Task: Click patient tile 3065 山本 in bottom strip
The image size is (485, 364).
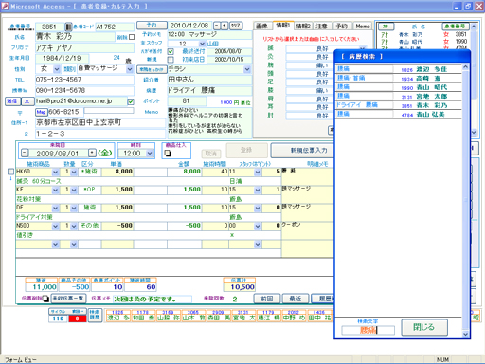Action: (193, 316)
